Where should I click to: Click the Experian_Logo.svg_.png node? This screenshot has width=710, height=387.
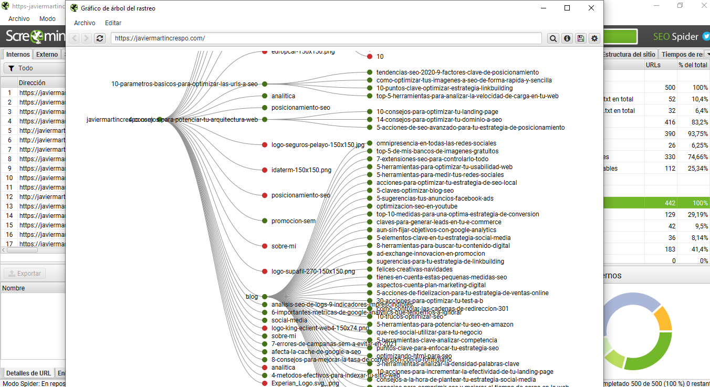[265, 383]
